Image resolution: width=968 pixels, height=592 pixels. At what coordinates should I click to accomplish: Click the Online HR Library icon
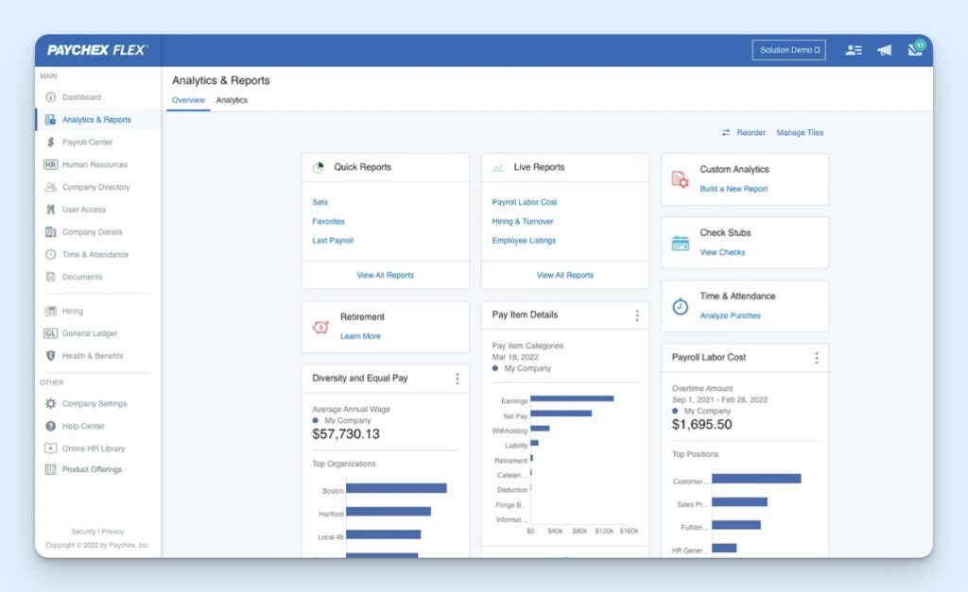coord(51,448)
